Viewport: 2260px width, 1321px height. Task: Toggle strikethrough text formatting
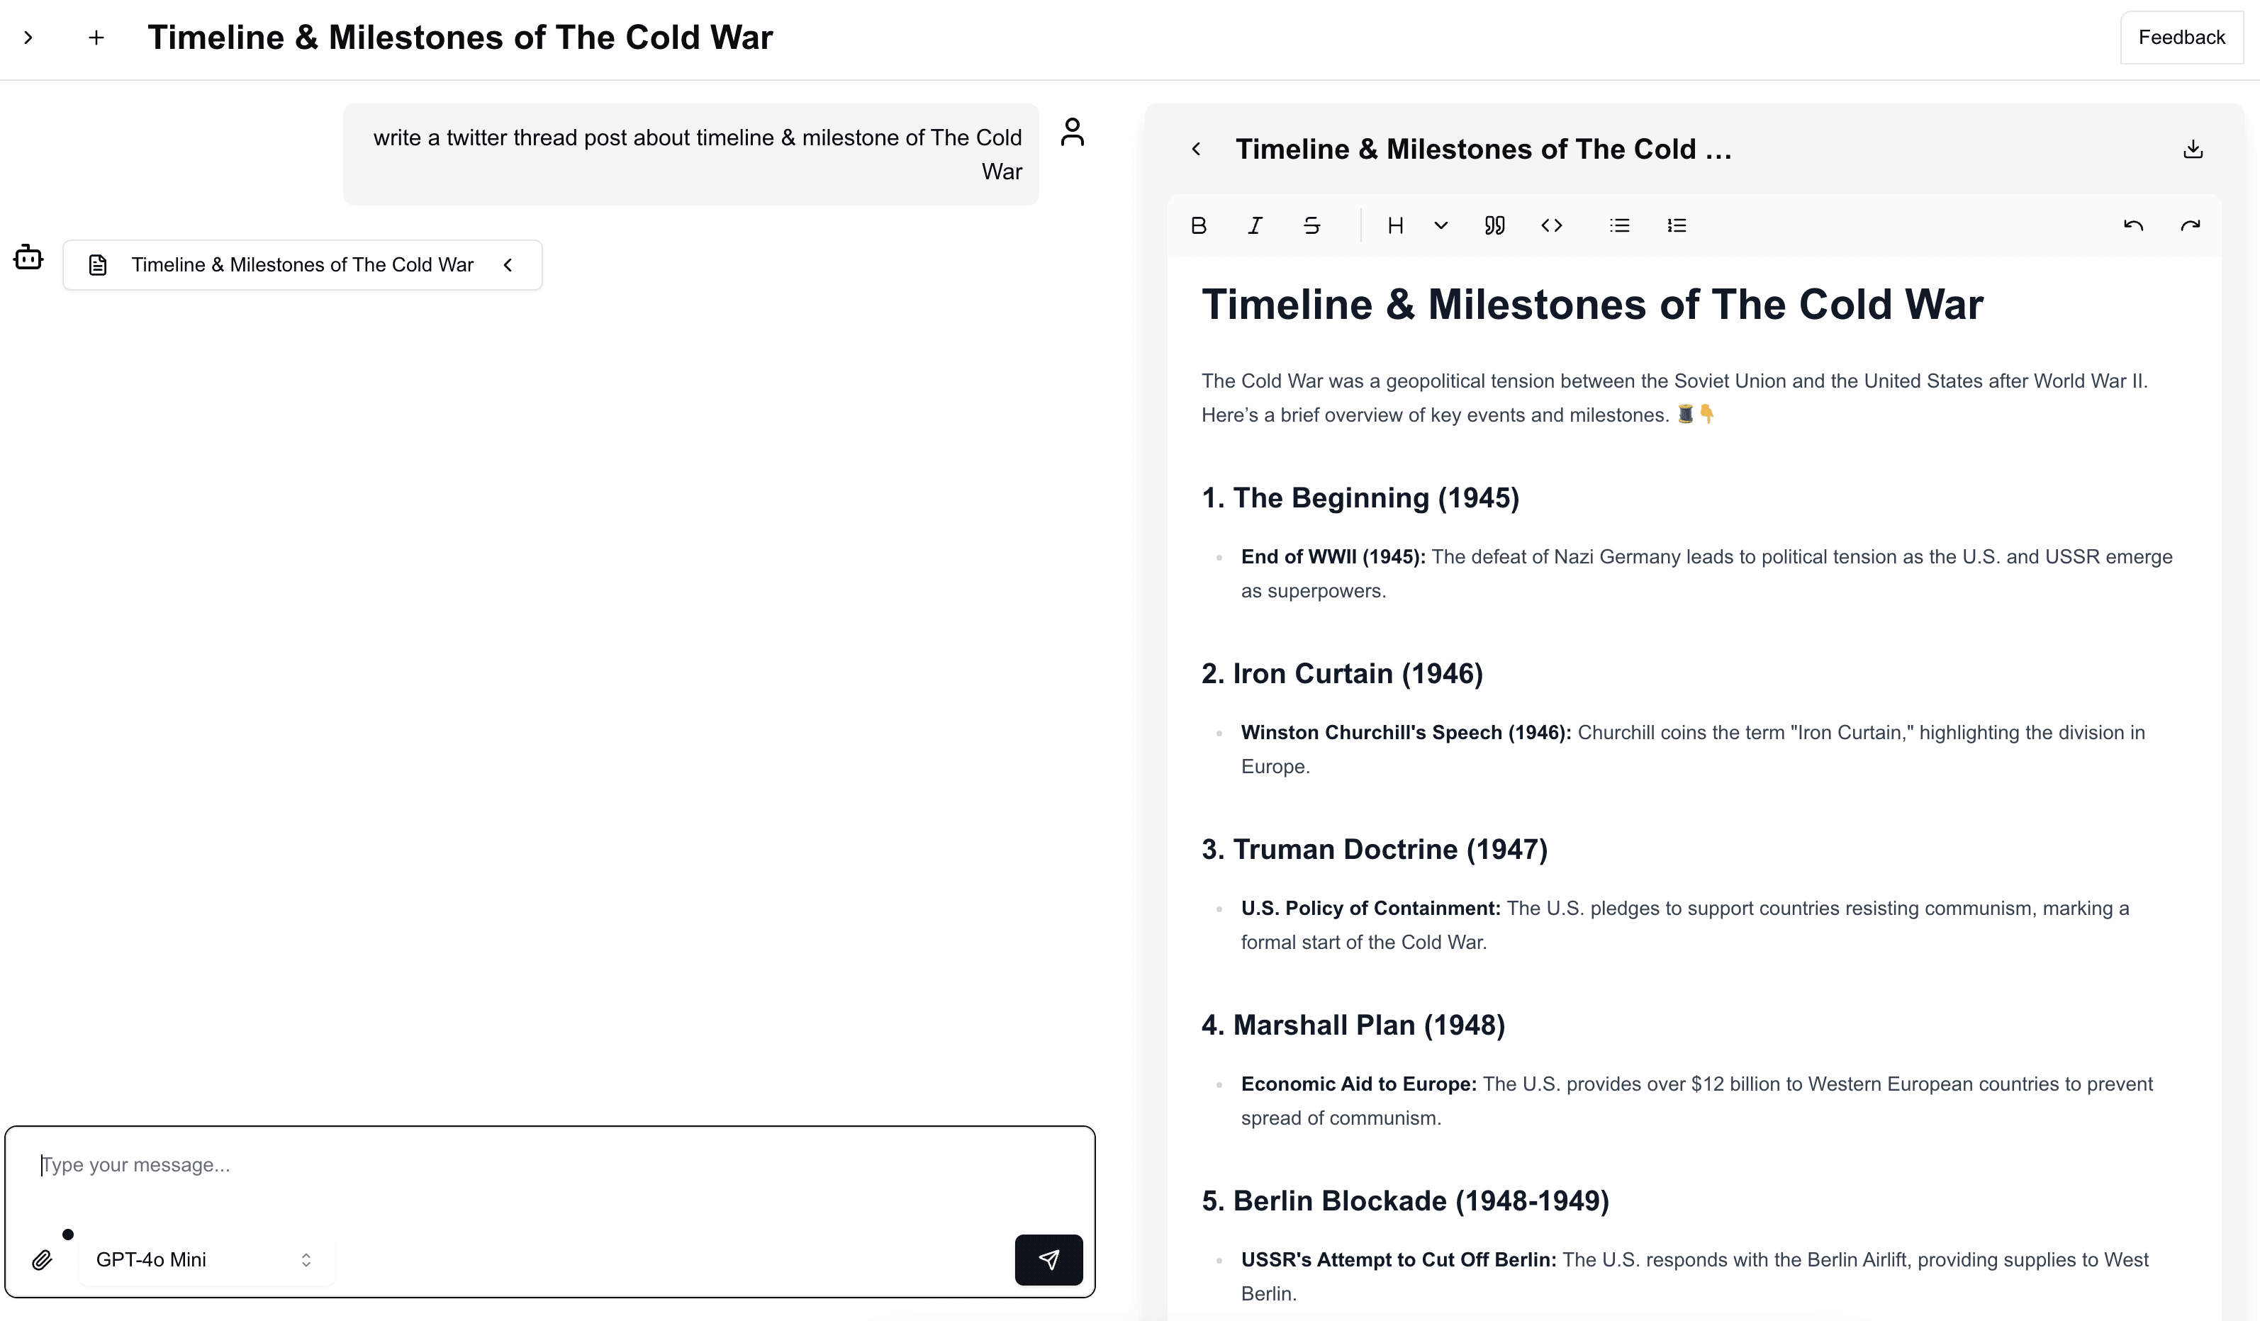pos(1311,226)
